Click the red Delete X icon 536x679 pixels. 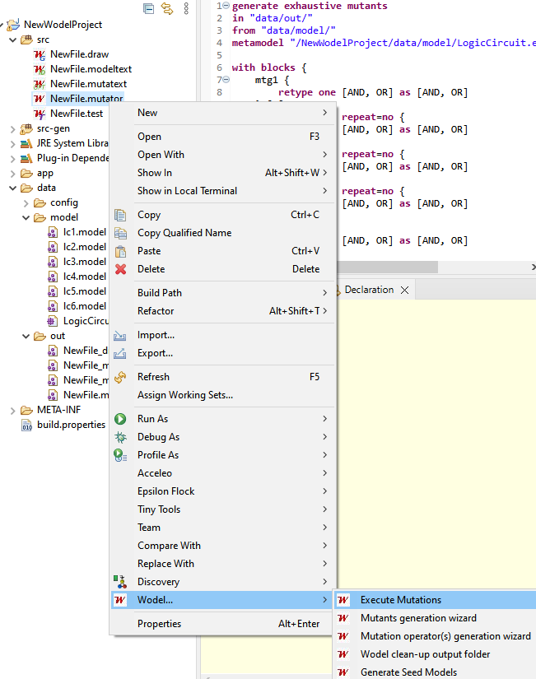(120, 269)
